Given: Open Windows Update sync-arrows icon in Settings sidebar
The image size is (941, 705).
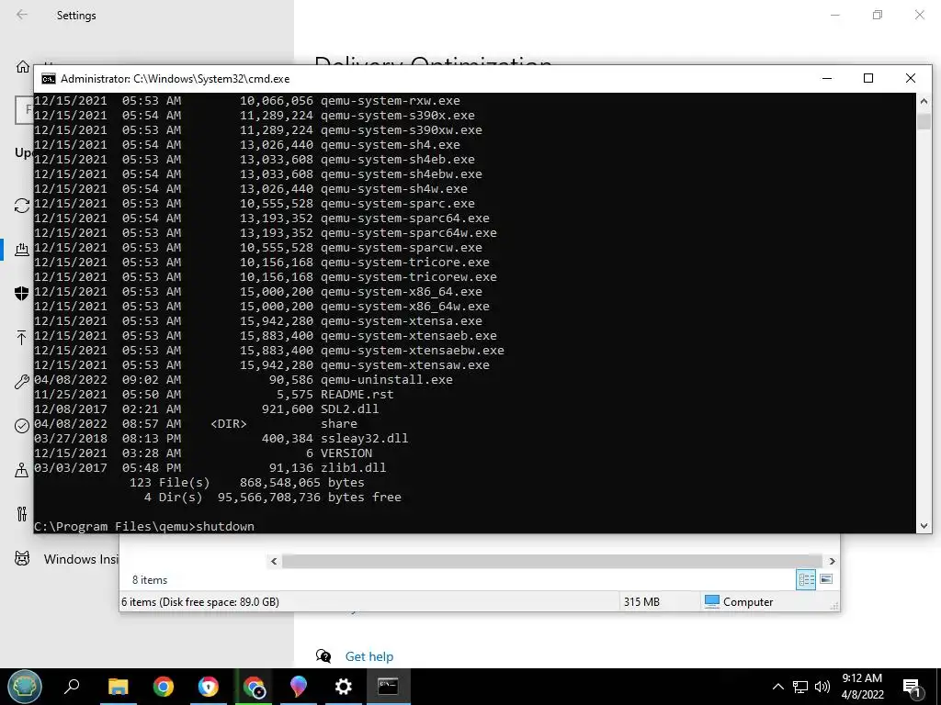Looking at the screenshot, I should (22, 206).
